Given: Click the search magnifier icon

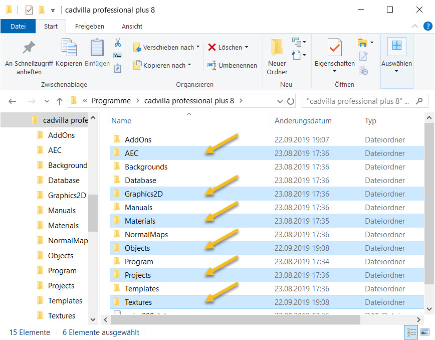Looking at the screenshot, I should tap(419, 101).
